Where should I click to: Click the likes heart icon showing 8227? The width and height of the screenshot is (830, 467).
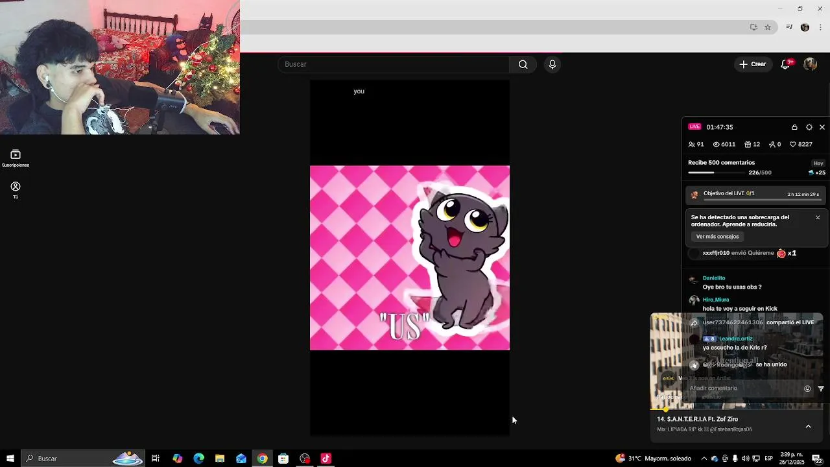coord(793,145)
